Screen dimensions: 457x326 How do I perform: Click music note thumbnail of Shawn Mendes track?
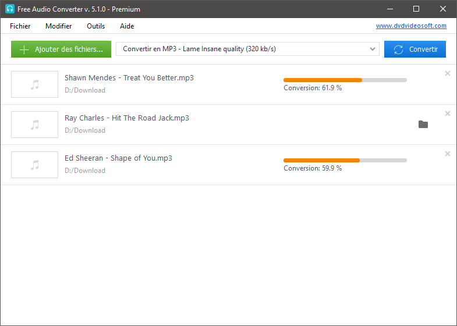(35, 84)
